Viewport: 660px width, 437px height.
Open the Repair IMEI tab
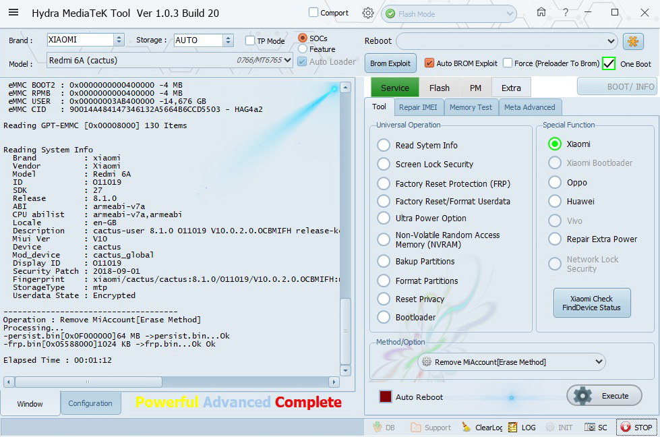[418, 107]
